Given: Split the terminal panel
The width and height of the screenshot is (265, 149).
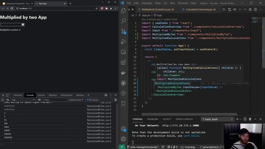Looking at the screenshot, I should (245, 119).
